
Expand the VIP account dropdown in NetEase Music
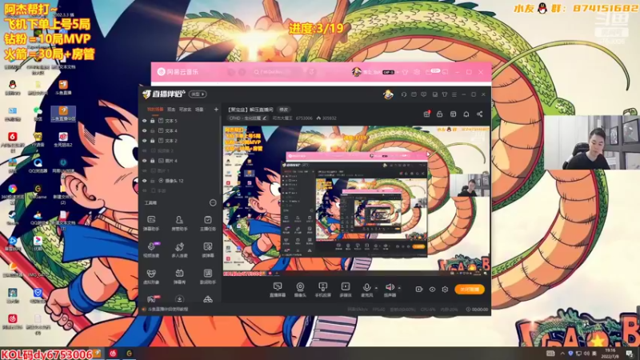click(x=397, y=72)
